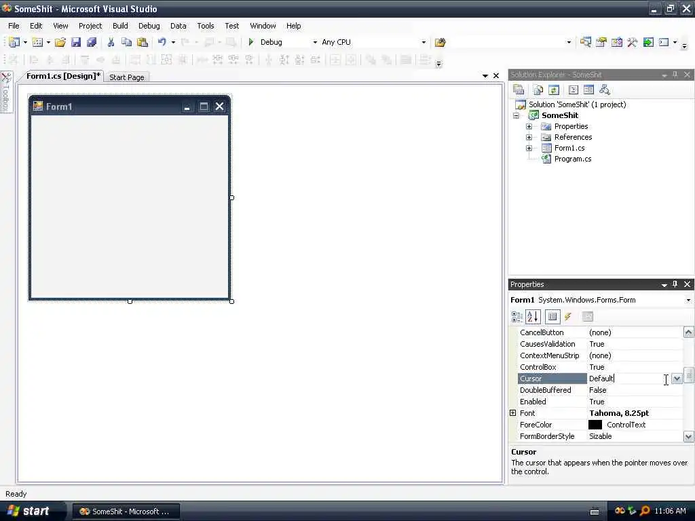Click the Open File folder icon
Image resolution: width=695 pixels, height=521 pixels.
(x=60, y=42)
